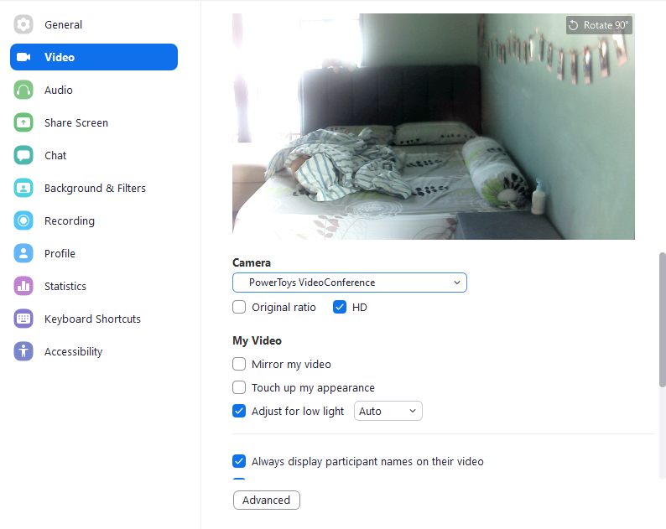
Task: Click the Audio headphones icon
Action: tap(23, 90)
